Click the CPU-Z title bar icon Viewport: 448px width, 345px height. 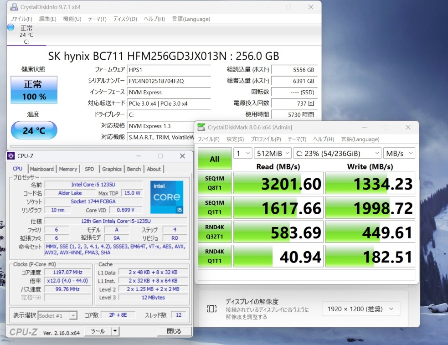(x=11, y=156)
